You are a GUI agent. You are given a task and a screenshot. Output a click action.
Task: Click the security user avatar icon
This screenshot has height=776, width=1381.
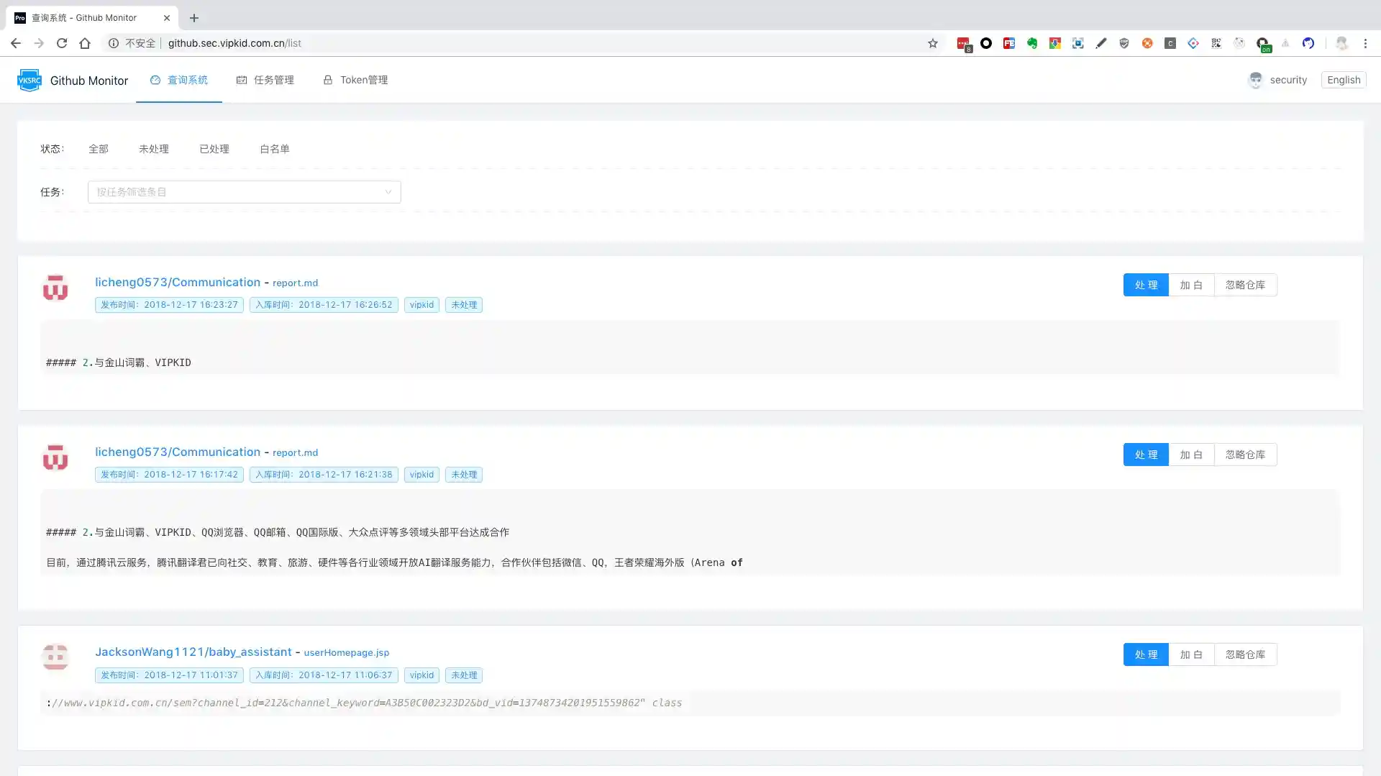[x=1255, y=80]
